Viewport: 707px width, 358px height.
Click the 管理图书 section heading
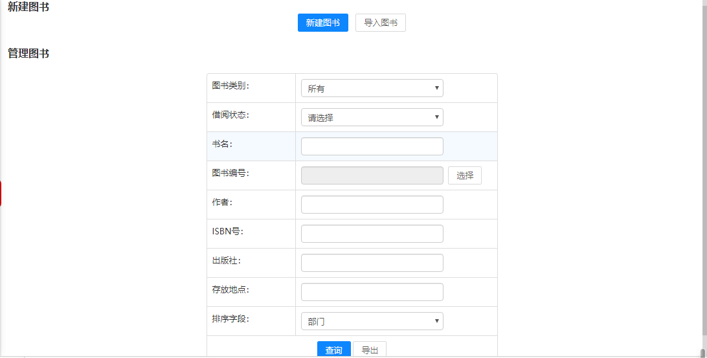tap(28, 54)
